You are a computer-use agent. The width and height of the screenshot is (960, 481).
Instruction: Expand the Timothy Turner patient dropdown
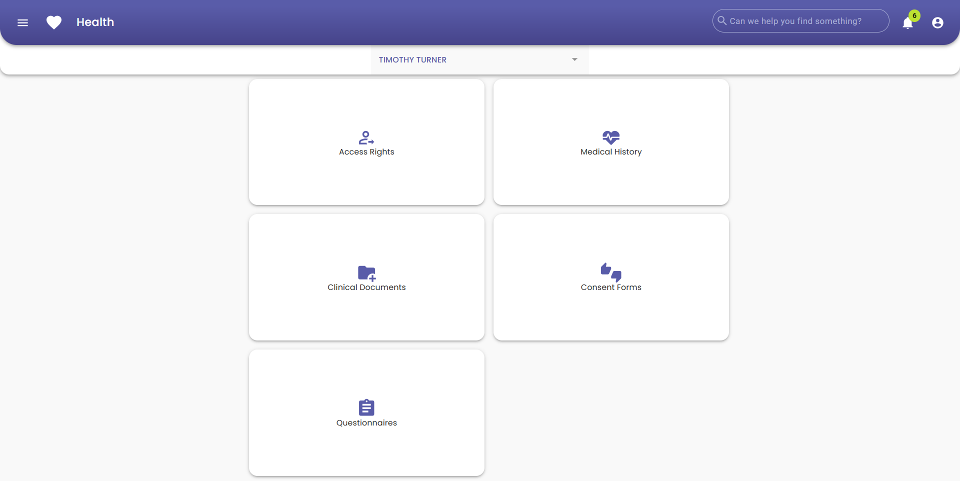pos(479,59)
